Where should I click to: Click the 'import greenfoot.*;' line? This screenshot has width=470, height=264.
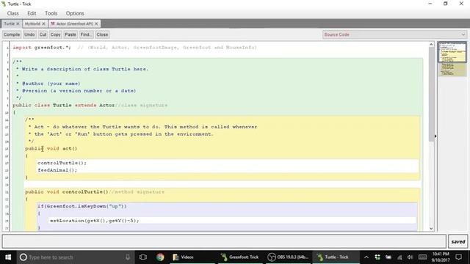click(x=42, y=48)
